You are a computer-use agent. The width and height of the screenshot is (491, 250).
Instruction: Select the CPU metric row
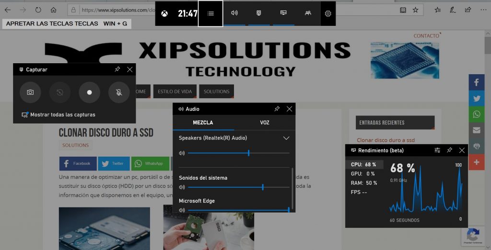coord(364,165)
